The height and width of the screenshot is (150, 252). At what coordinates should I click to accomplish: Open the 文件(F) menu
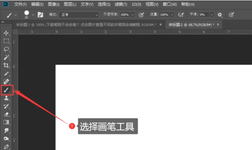(21, 4)
